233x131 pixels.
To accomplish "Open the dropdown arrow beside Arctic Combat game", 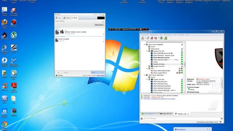I will [x=103, y=41].
